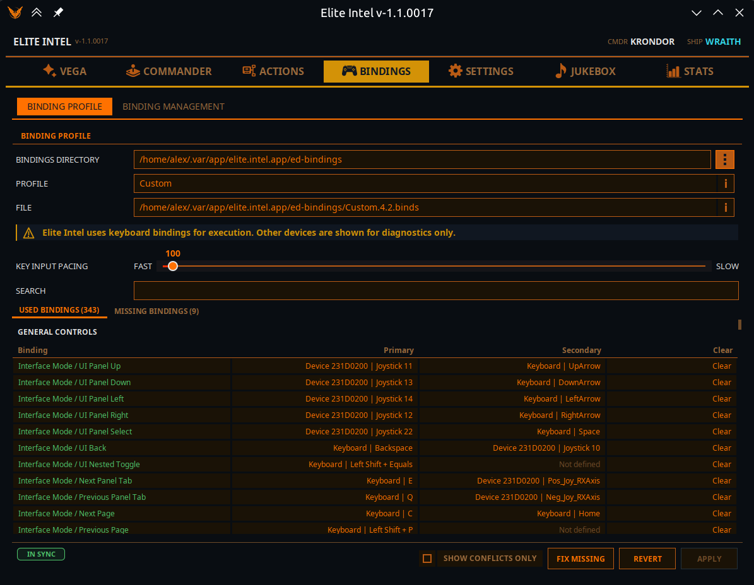Click the ship name WRAITH
Viewport: 754px width, 585px height.
click(722, 42)
